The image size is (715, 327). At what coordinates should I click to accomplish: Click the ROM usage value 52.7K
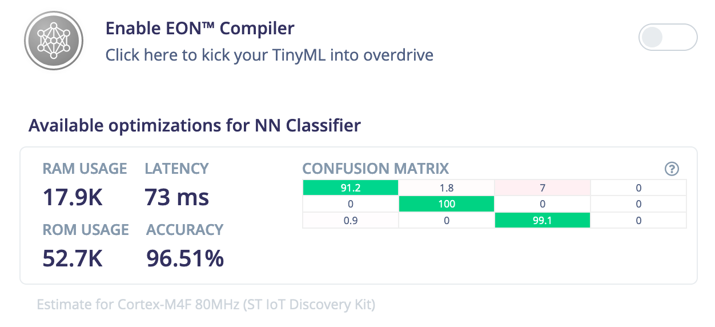(x=73, y=259)
